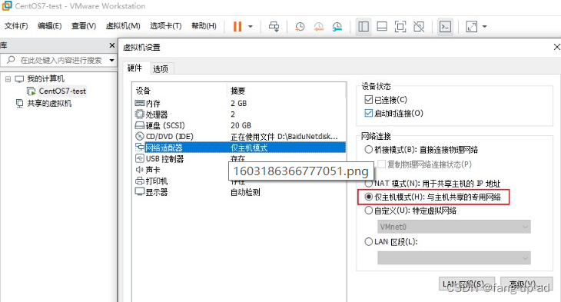The height and width of the screenshot is (302, 561).
Task: Select the 内存 device row
Action: [240, 104]
